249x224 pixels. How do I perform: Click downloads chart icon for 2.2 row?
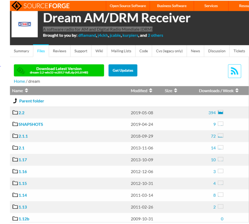tap(221, 112)
